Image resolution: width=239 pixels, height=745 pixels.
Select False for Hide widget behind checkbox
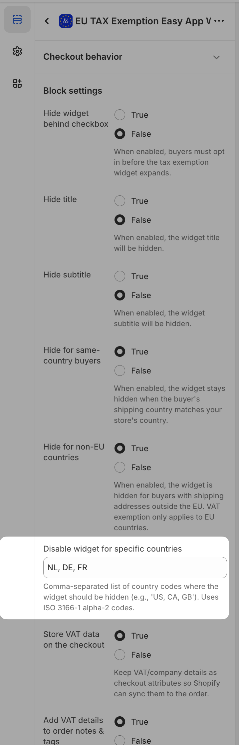click(120, 134)
